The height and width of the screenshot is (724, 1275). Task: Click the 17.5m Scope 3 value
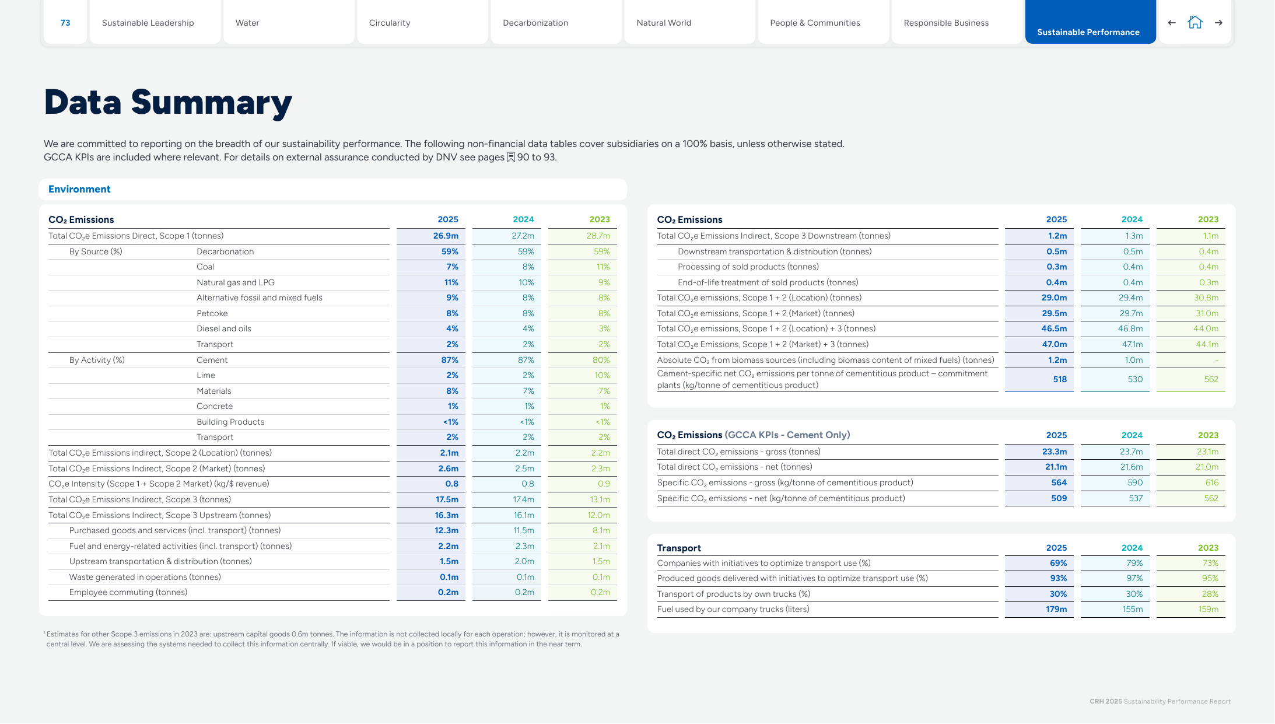447,499
